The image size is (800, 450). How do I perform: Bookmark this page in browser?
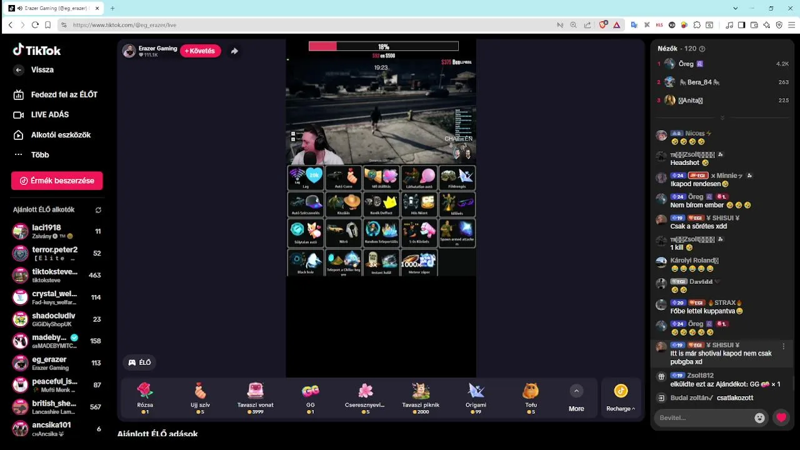[x=47, y=25]
